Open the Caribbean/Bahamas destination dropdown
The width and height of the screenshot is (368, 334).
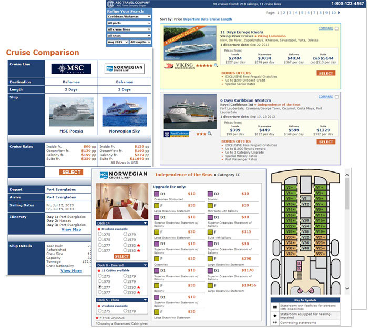(x=129, y=17)
